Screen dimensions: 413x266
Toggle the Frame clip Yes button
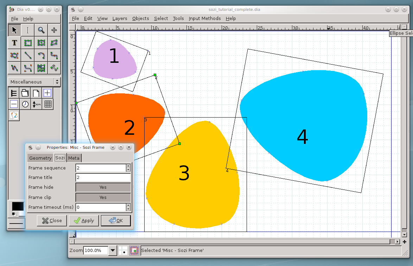pos(103,198)
